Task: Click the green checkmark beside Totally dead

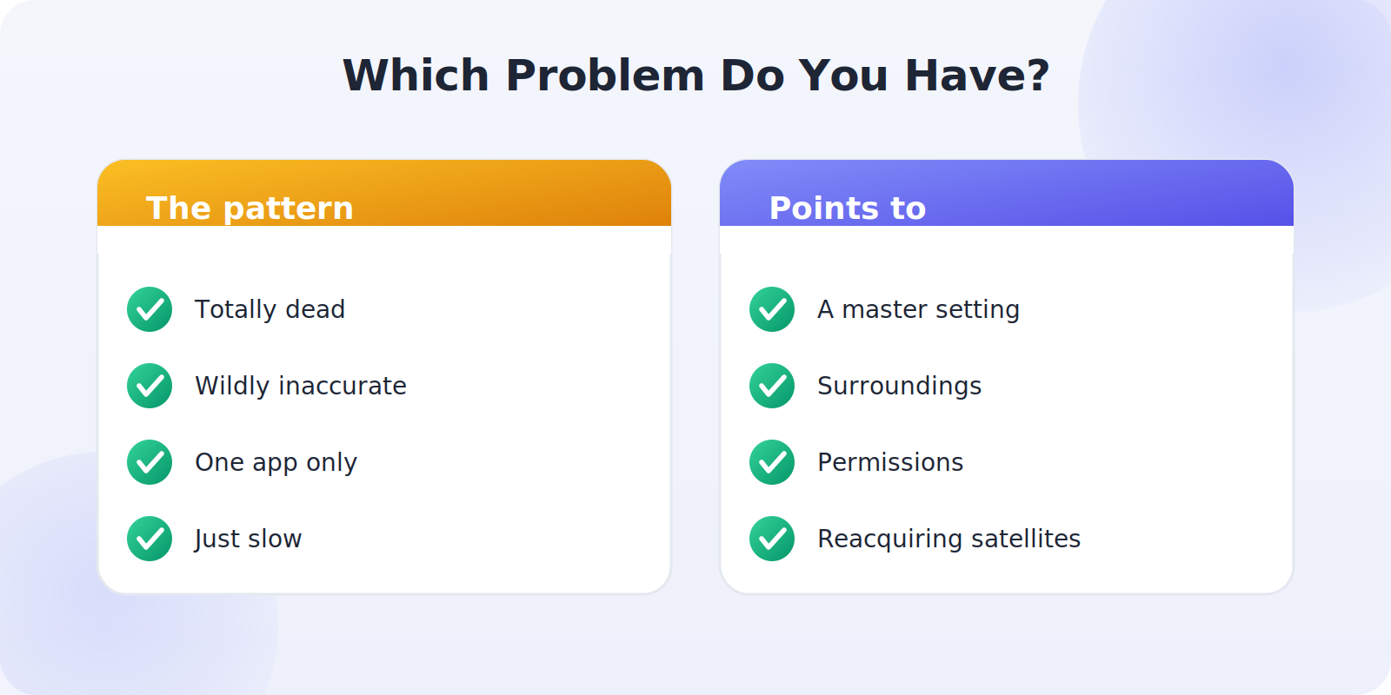Action: pos(150,309)
